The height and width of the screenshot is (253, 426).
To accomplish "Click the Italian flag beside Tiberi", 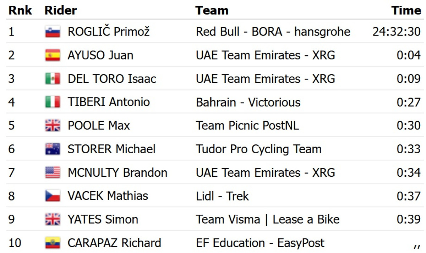I will point(53,102).
